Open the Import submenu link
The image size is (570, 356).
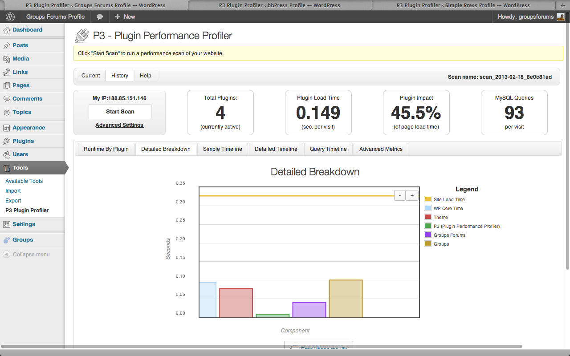pyautogui.click(x=13, y=191)
